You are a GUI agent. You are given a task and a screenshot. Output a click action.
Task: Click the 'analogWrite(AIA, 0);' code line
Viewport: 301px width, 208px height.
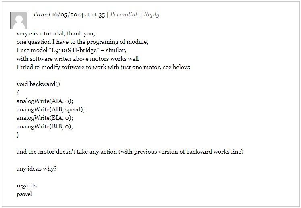pos(45,101)
